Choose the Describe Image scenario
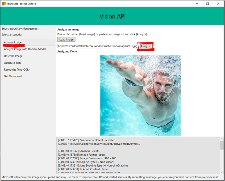The image size is (225, 181). tap(13, 56)
